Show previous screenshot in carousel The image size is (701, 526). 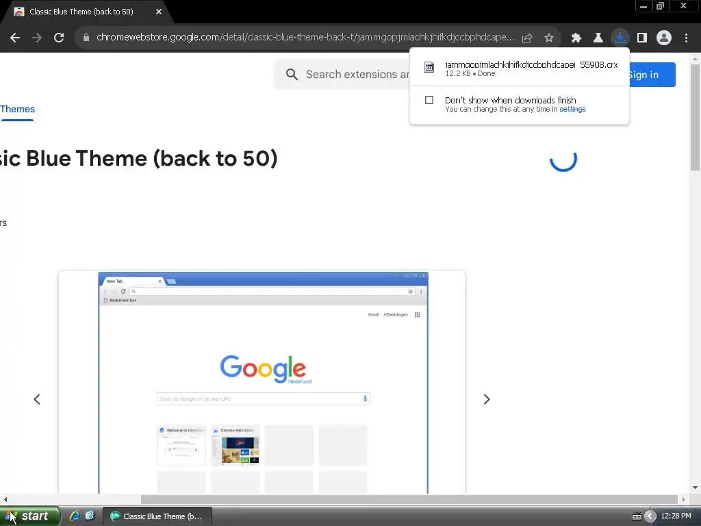pos(37,399)
